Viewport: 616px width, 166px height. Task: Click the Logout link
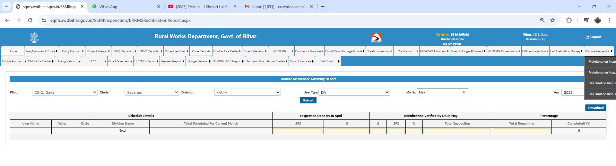594,37
